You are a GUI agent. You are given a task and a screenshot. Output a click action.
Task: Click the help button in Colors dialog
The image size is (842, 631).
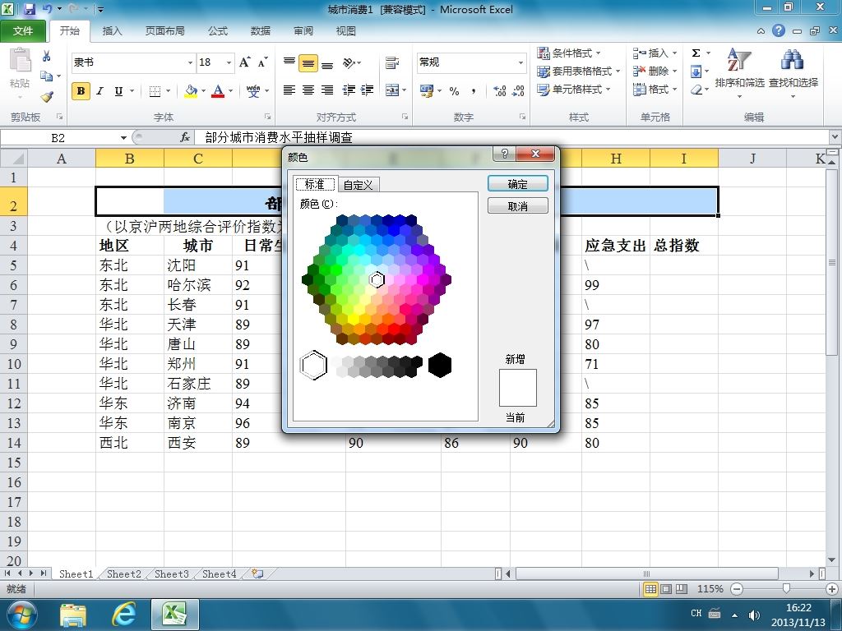tap(504, 154)
